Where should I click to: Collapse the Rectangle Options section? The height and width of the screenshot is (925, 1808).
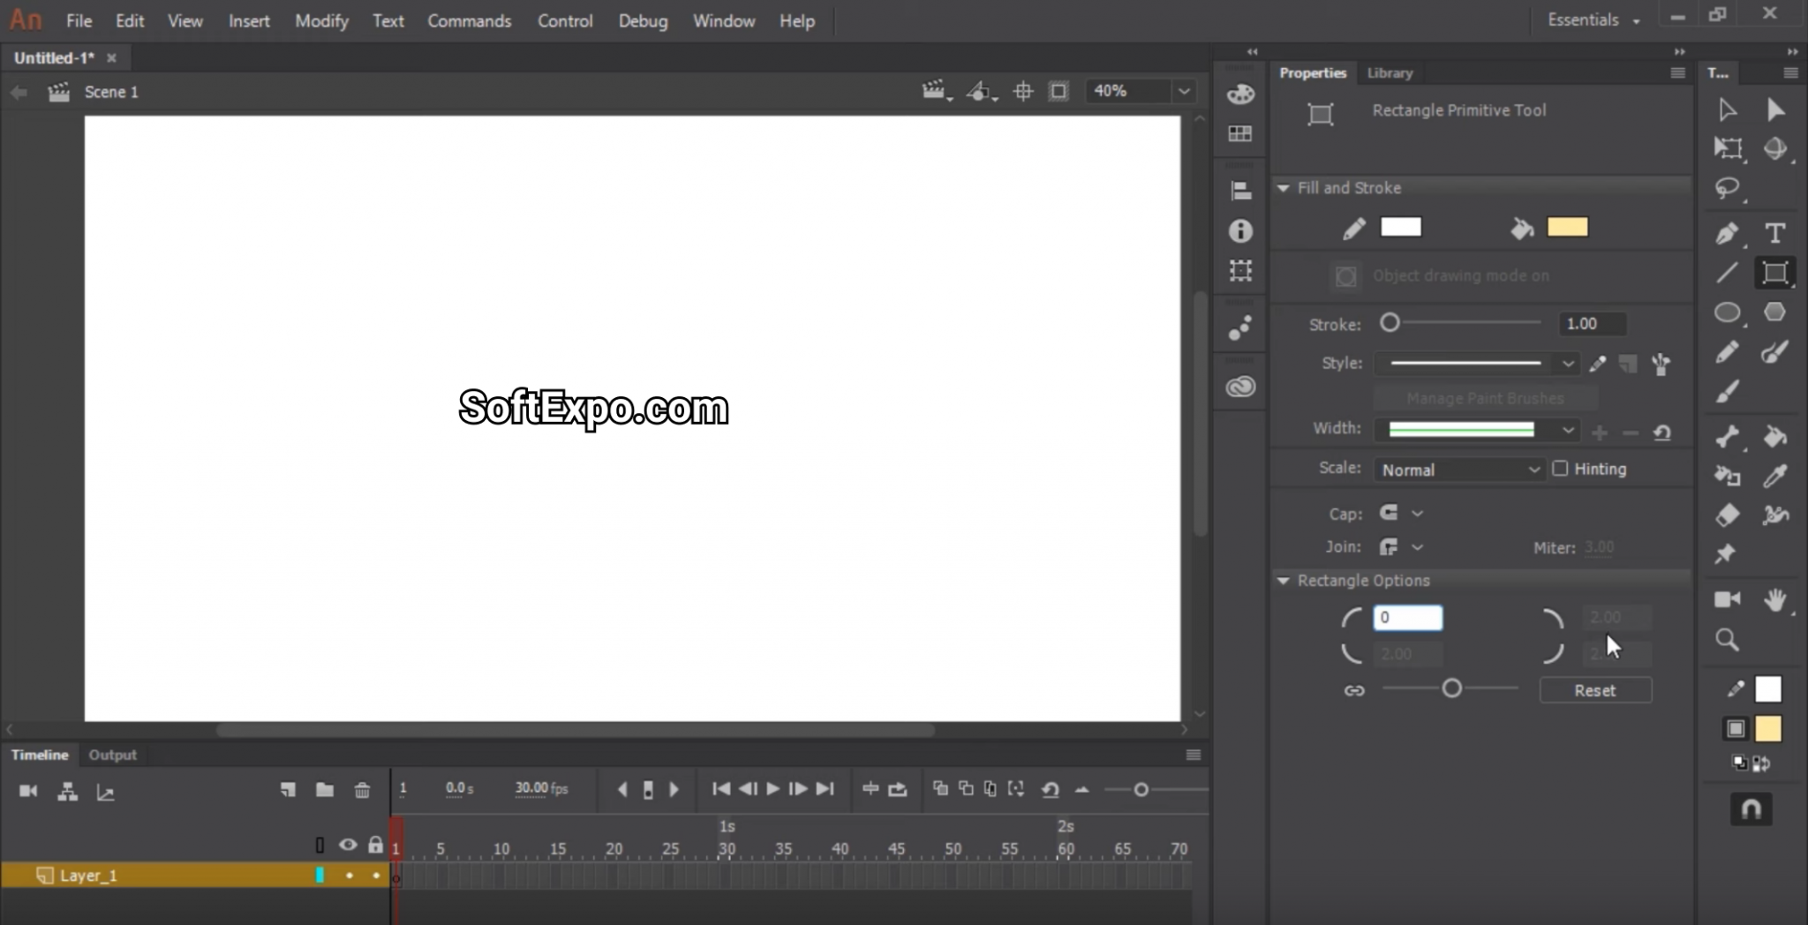pos(1284,581)
